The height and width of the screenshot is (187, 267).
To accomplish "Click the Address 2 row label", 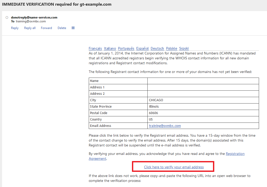I will [97, 94].
